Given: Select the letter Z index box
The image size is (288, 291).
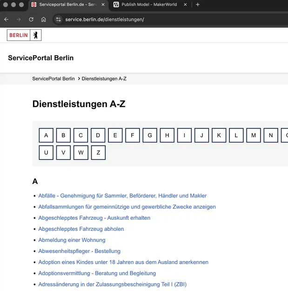Looking at the screenshot, I should coord(98,153).
